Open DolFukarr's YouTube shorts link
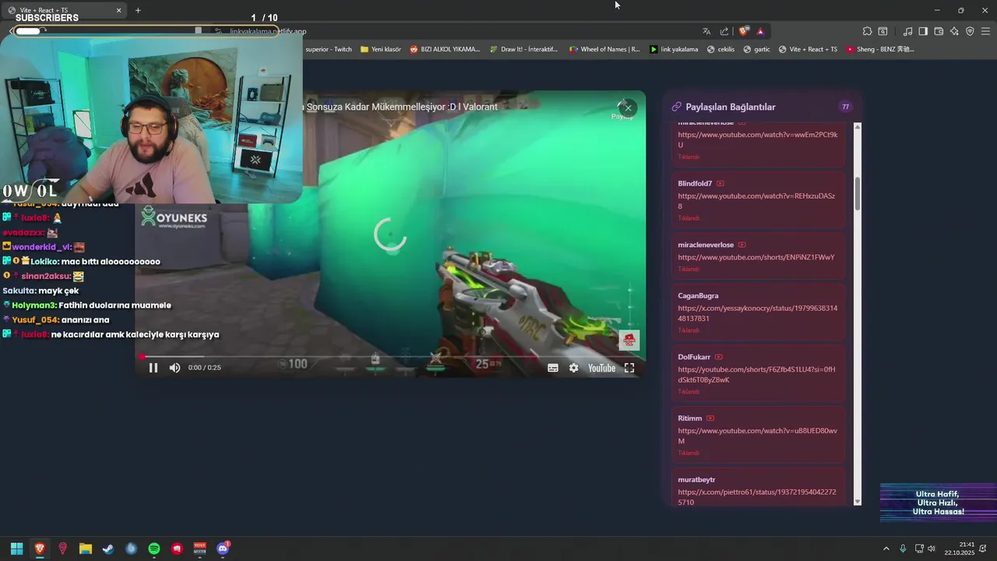997x561 pixels. (756, 375)
